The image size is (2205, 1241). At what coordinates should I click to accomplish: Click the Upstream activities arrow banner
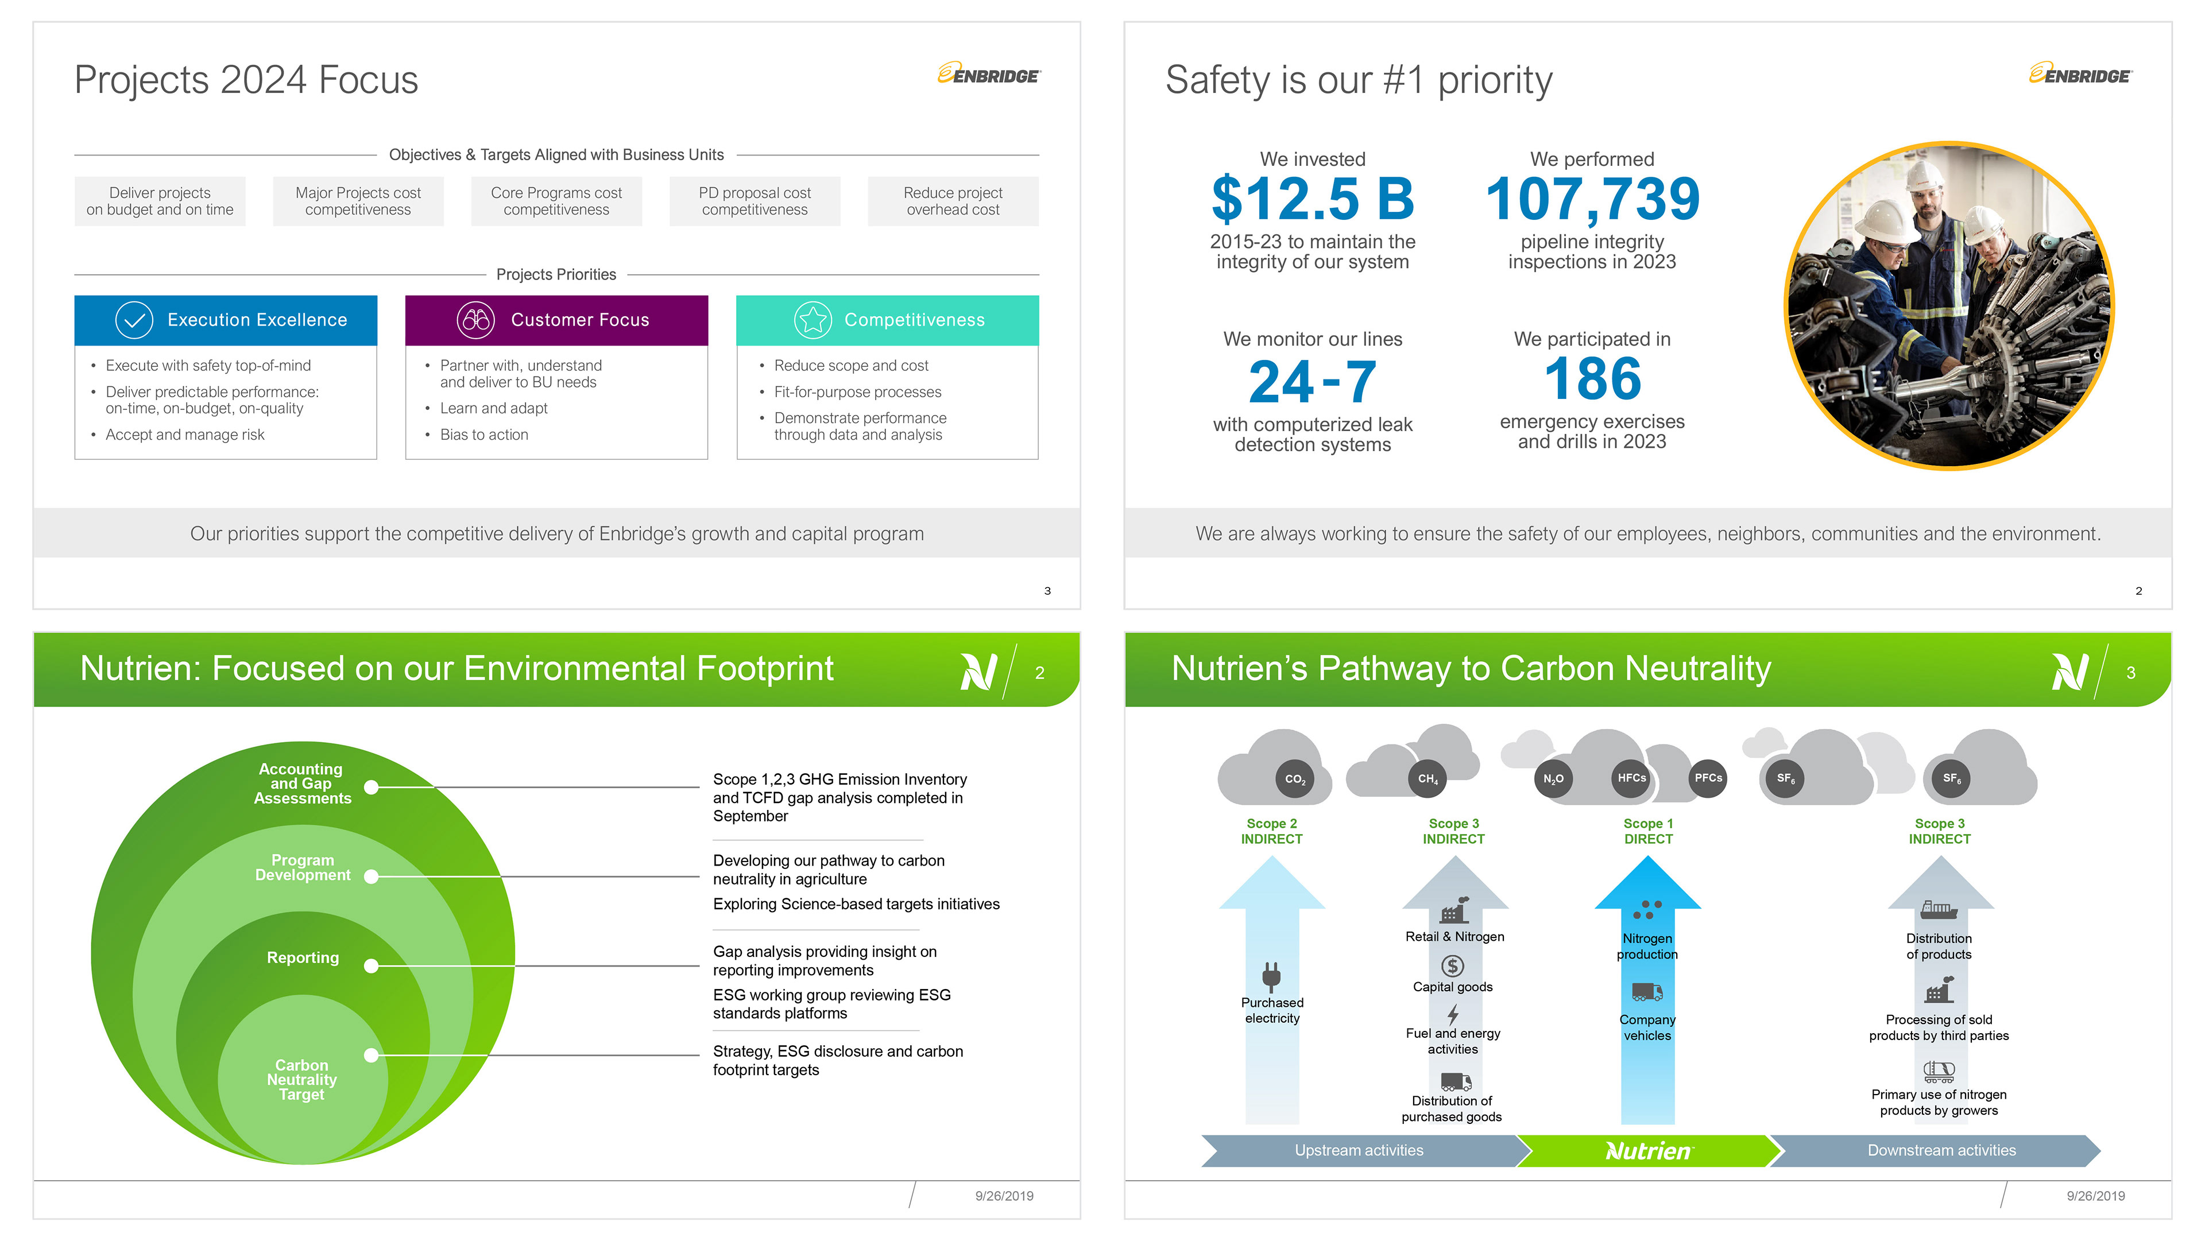point(1367,1151)
